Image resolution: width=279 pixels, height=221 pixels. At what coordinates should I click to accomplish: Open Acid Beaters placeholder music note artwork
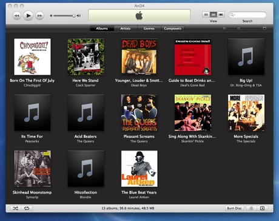pos(86,113)
